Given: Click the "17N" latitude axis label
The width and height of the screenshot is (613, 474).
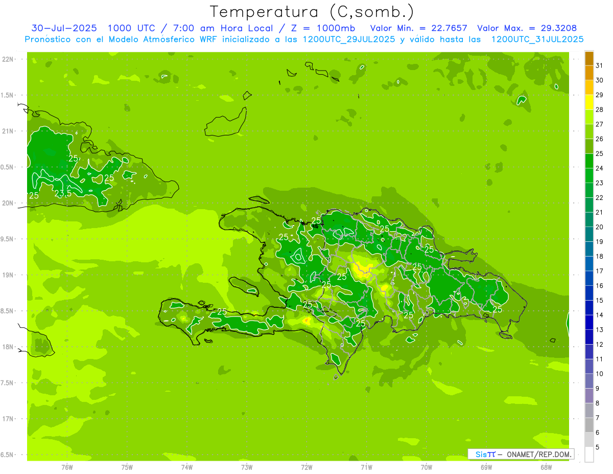Looking at the screenshot, I should (8, 419).
